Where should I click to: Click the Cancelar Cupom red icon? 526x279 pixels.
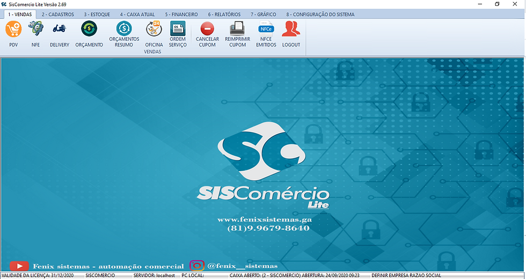coord(207,28)
